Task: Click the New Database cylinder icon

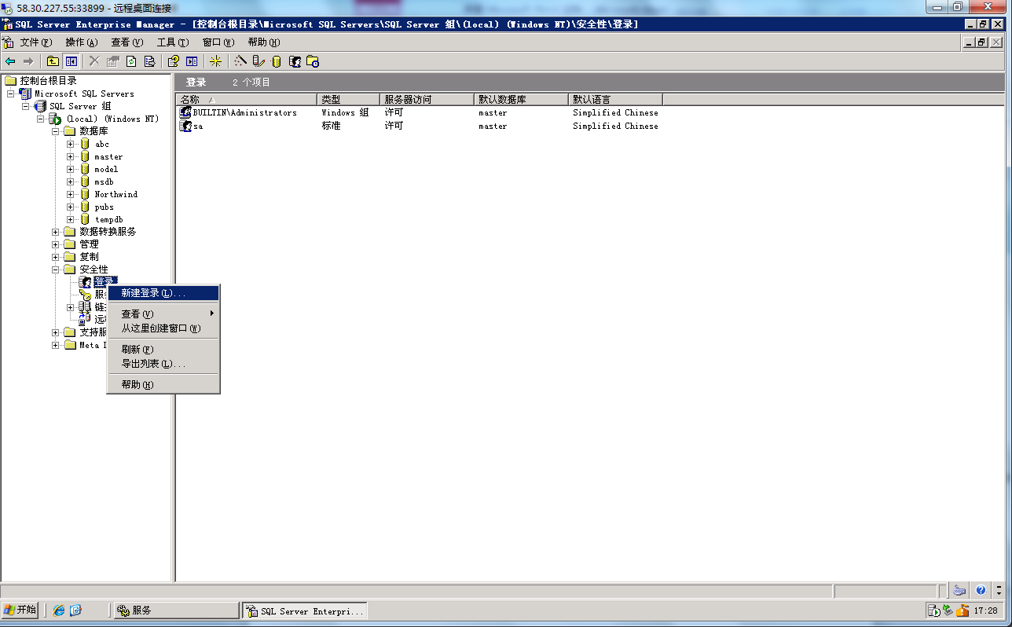Action: [277, 61]
